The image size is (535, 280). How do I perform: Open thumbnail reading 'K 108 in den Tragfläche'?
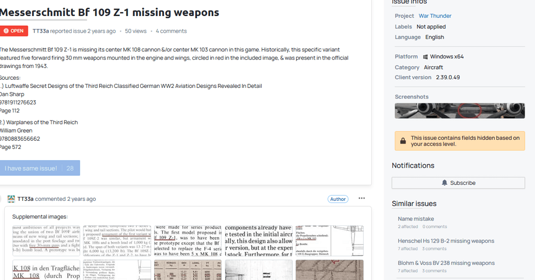(46, 270)
